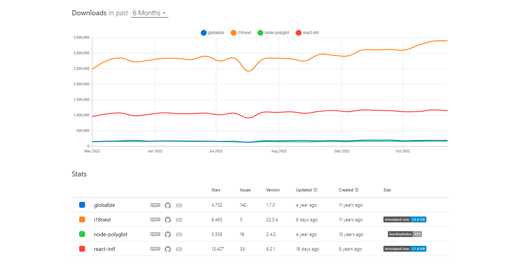Viewport: 522px width, 276px height.
Task: Click the bundlephobia badge for node-polyglot
Action: 405,234
